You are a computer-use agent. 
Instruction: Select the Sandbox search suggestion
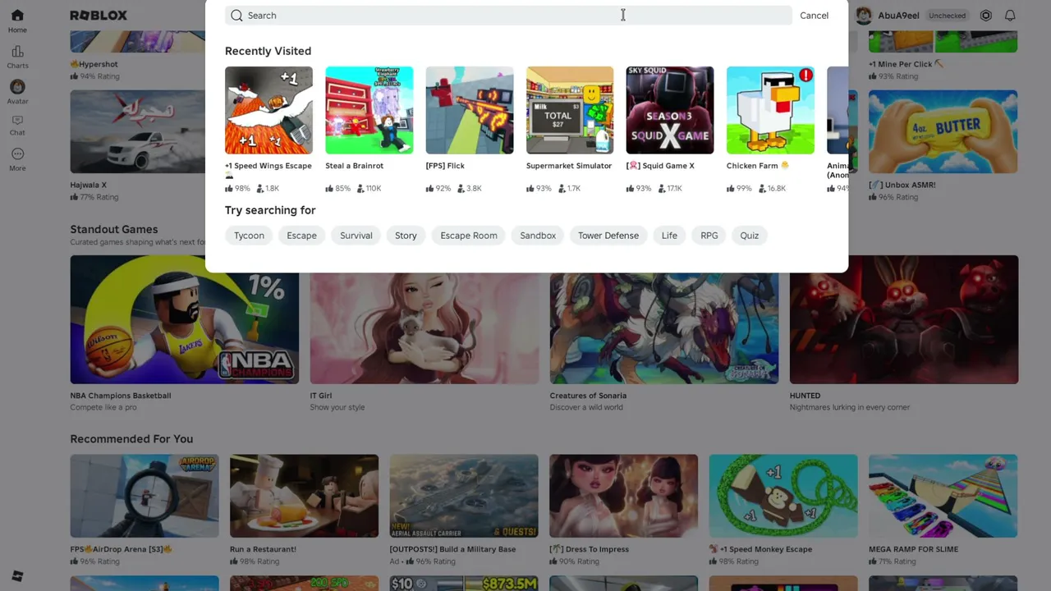pos(538,236)
